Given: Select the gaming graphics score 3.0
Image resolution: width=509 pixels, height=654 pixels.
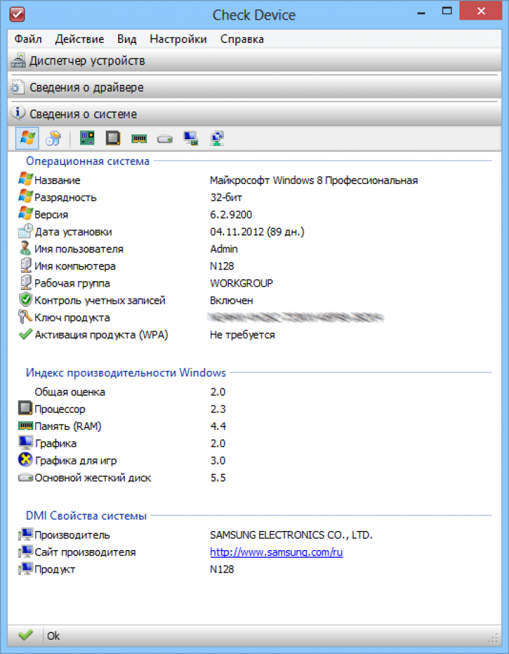Looking at the screenshot, I should (218, 460).
